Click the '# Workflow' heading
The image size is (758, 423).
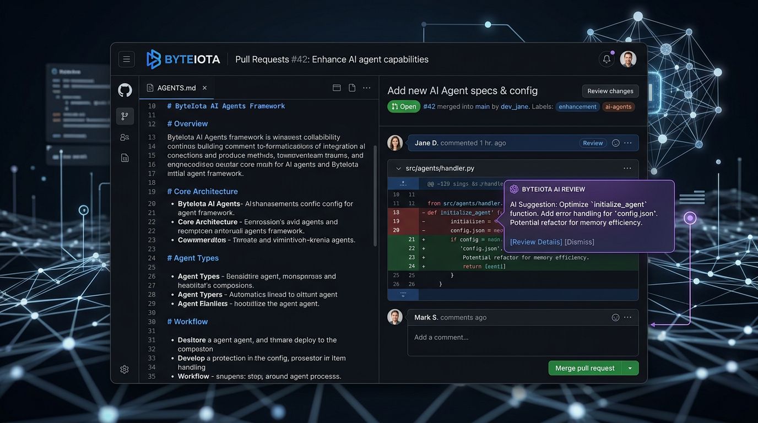click(x=187, y=322)
